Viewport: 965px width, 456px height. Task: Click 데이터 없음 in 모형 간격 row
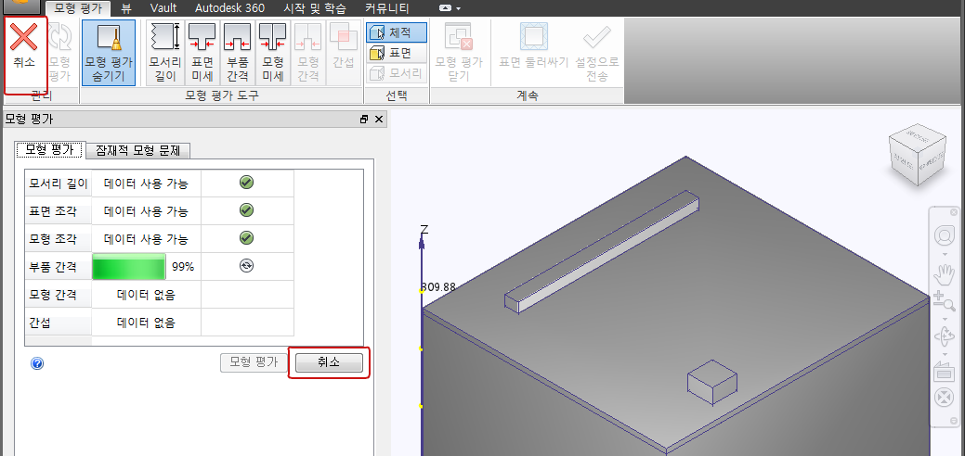coord(146,295)
